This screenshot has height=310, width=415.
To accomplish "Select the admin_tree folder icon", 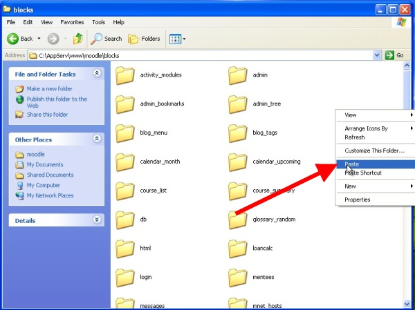I will pyautogui.click(x=238, y=104).
